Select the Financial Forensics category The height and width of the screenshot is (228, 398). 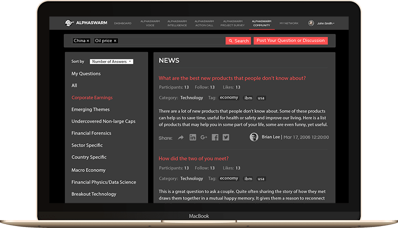click(92, 133)
